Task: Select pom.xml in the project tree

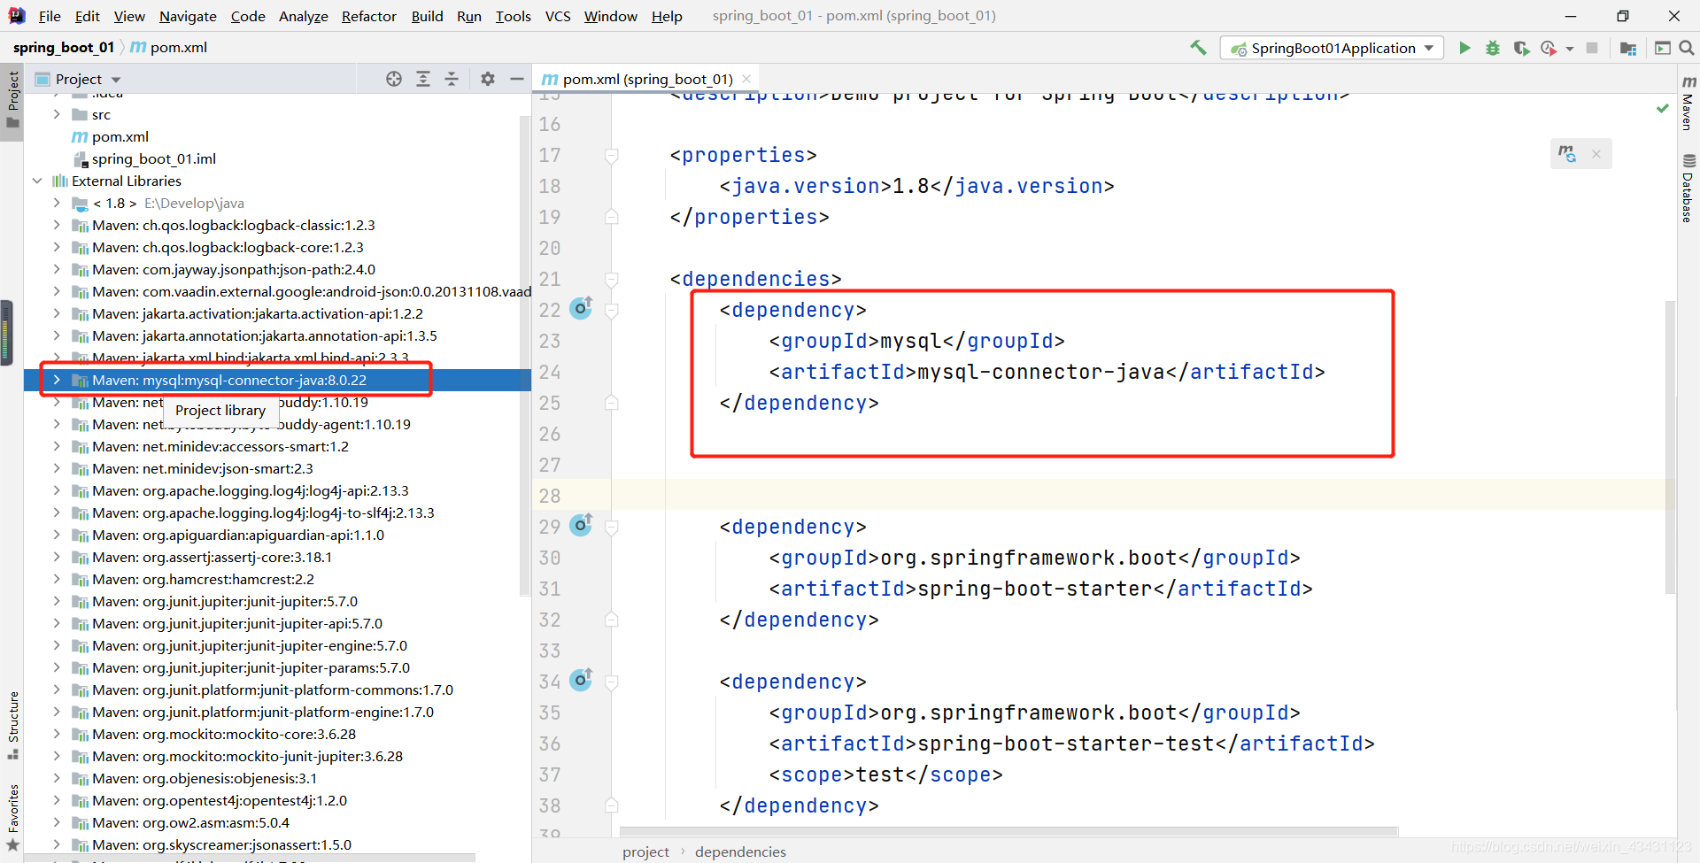Action: pos(120,136)
